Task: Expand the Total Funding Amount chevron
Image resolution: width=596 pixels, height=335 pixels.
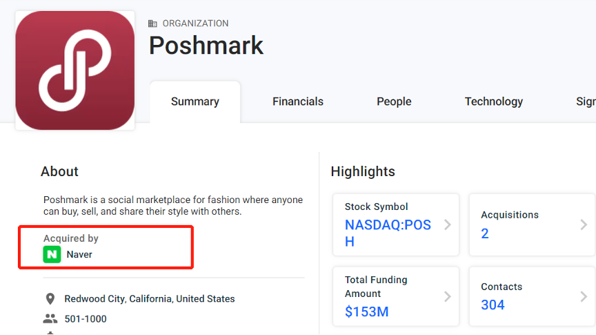Action: 448,296
